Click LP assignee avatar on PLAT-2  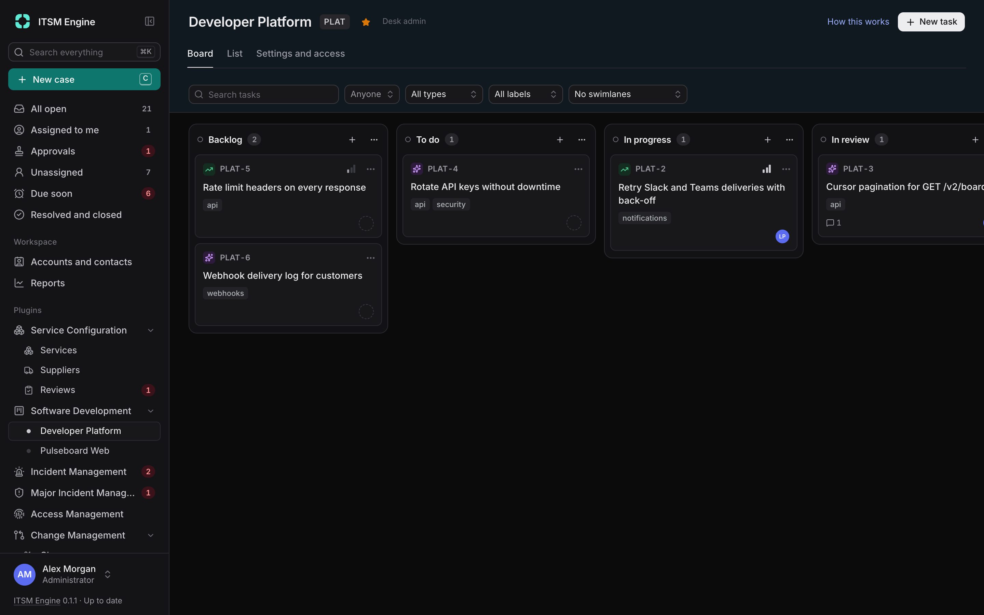[782, 236]
